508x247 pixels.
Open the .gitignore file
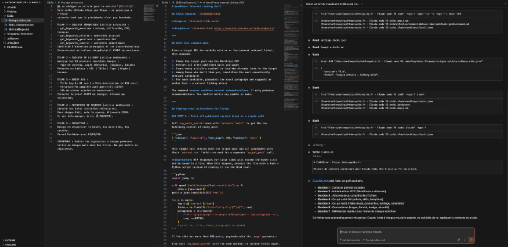(x=13, y=38)
